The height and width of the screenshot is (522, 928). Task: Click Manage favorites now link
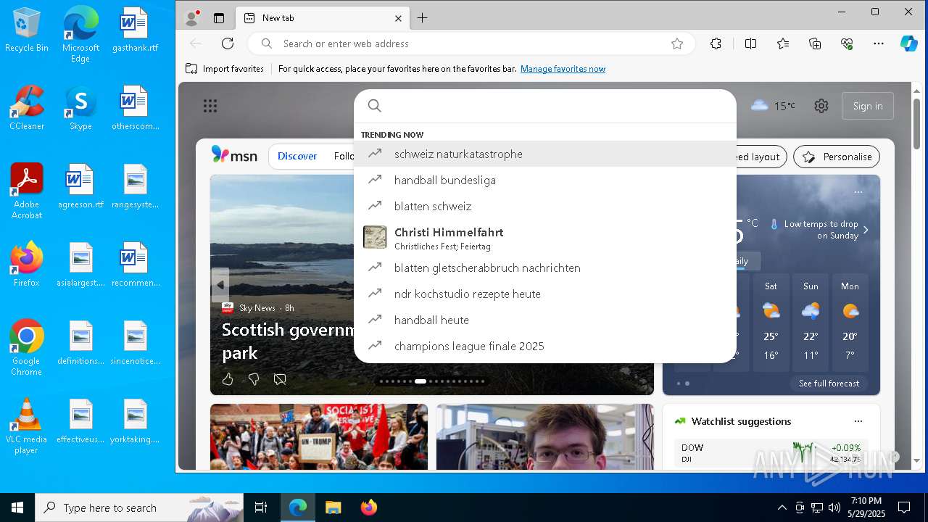[563, 69]
